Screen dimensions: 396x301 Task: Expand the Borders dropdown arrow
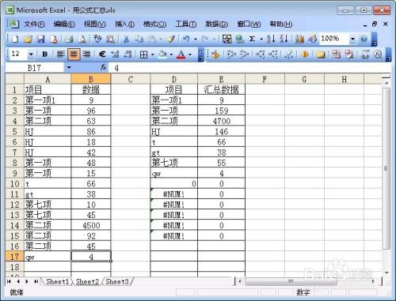(x=153, y=55)
